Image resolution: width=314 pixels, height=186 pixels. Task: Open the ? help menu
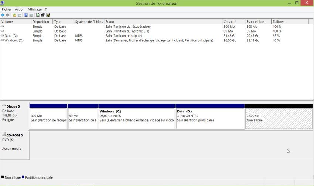point(46,9)
